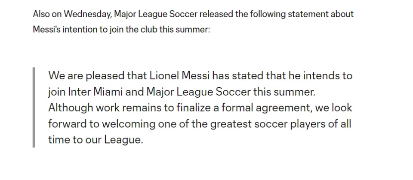
Task: Click the name "Lionel Messi" in the quote
Action: tap(180, 76)
